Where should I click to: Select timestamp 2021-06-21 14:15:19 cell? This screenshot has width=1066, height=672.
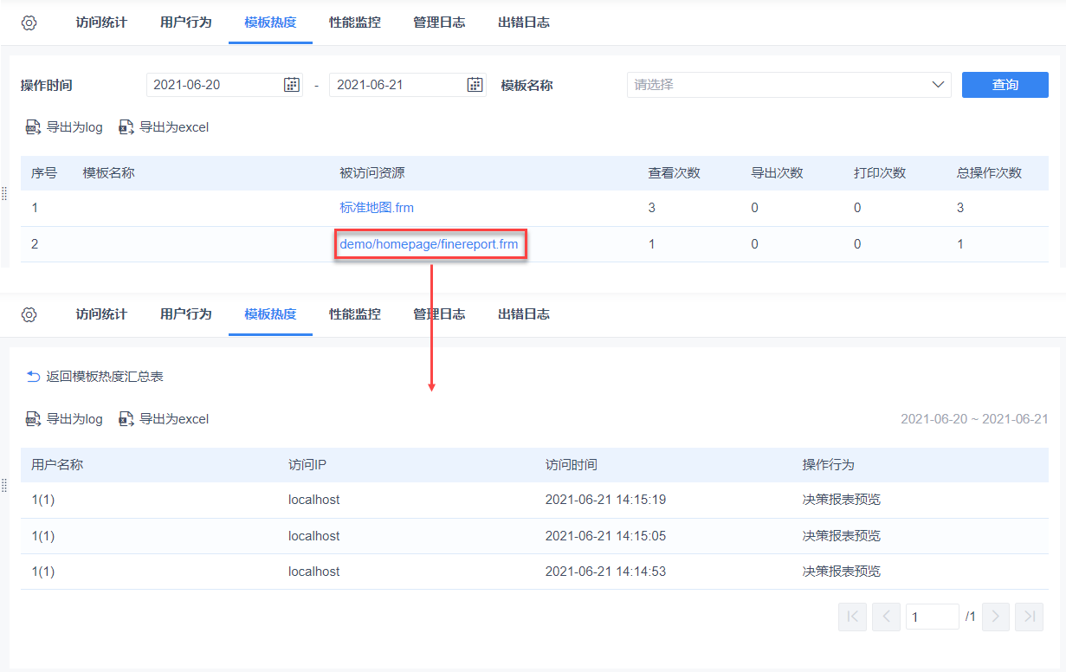point(605,500)
